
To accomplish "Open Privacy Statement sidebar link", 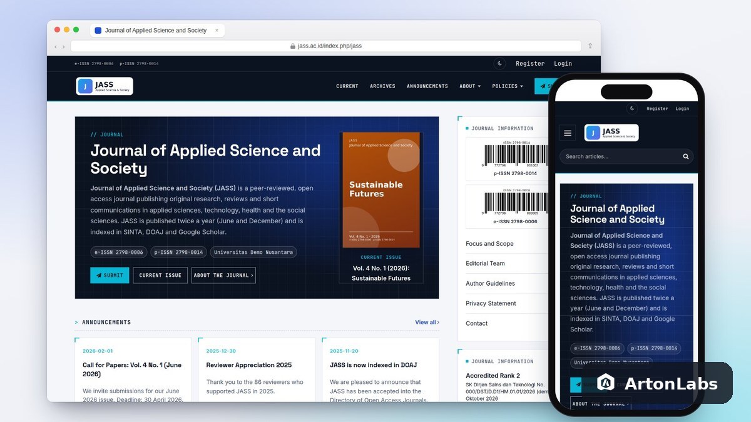I will (x=491, y=303).
